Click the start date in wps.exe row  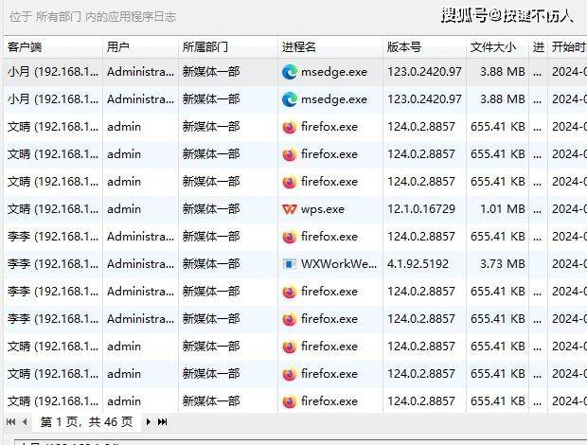[x=569, y=209]
